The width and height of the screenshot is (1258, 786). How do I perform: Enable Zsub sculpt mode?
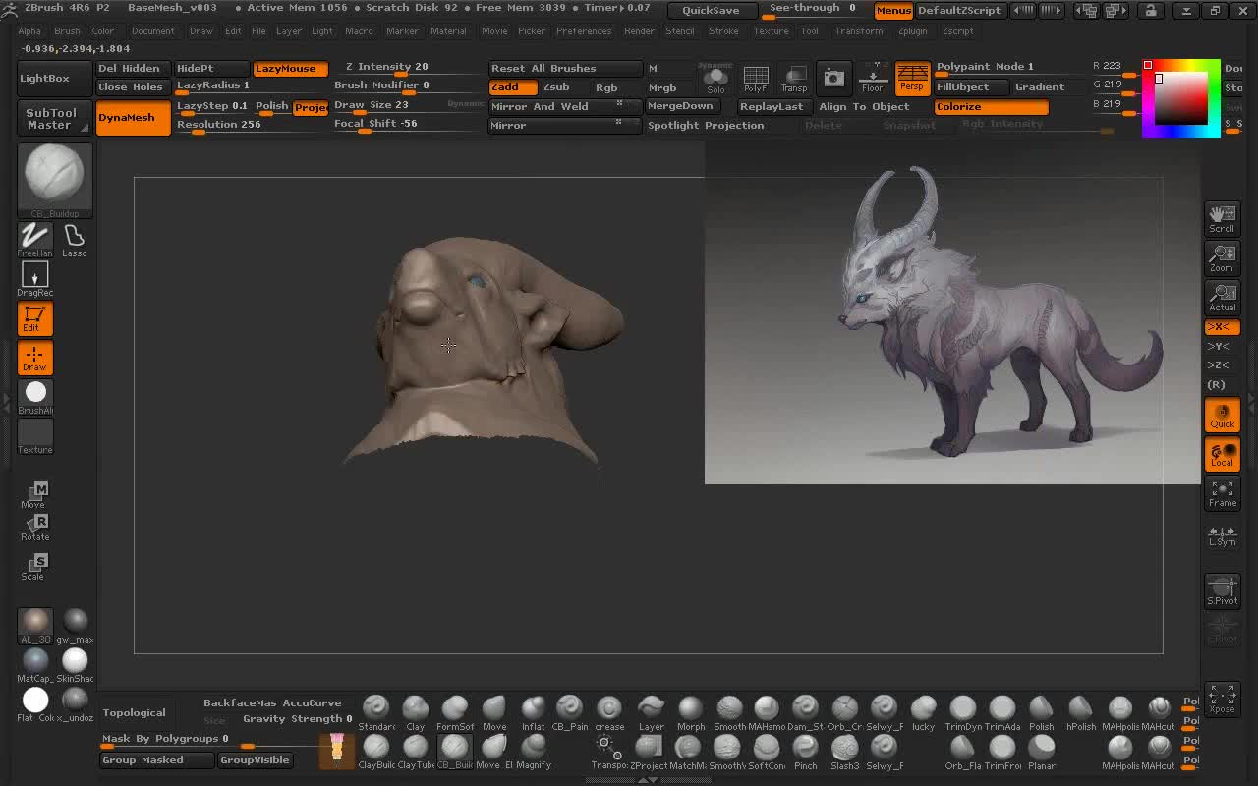coord(556,86)
